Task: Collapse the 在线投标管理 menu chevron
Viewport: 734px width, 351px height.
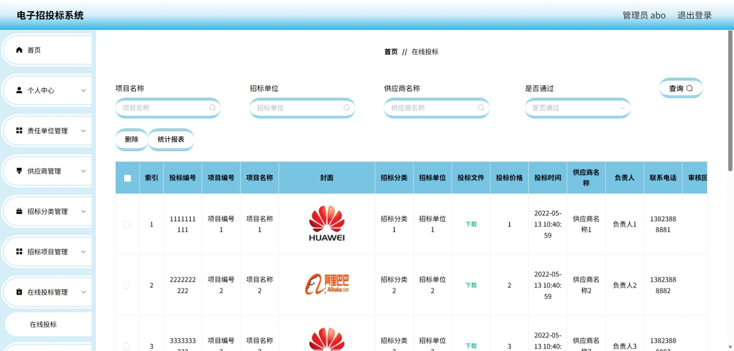Action: coord(83,292)
